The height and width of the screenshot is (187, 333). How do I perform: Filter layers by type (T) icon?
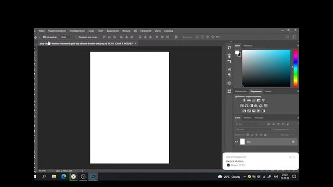click(x=278, y=124)
